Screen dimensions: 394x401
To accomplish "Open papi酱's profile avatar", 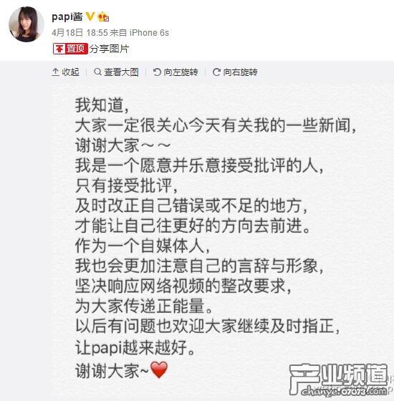I will point(27,24).
